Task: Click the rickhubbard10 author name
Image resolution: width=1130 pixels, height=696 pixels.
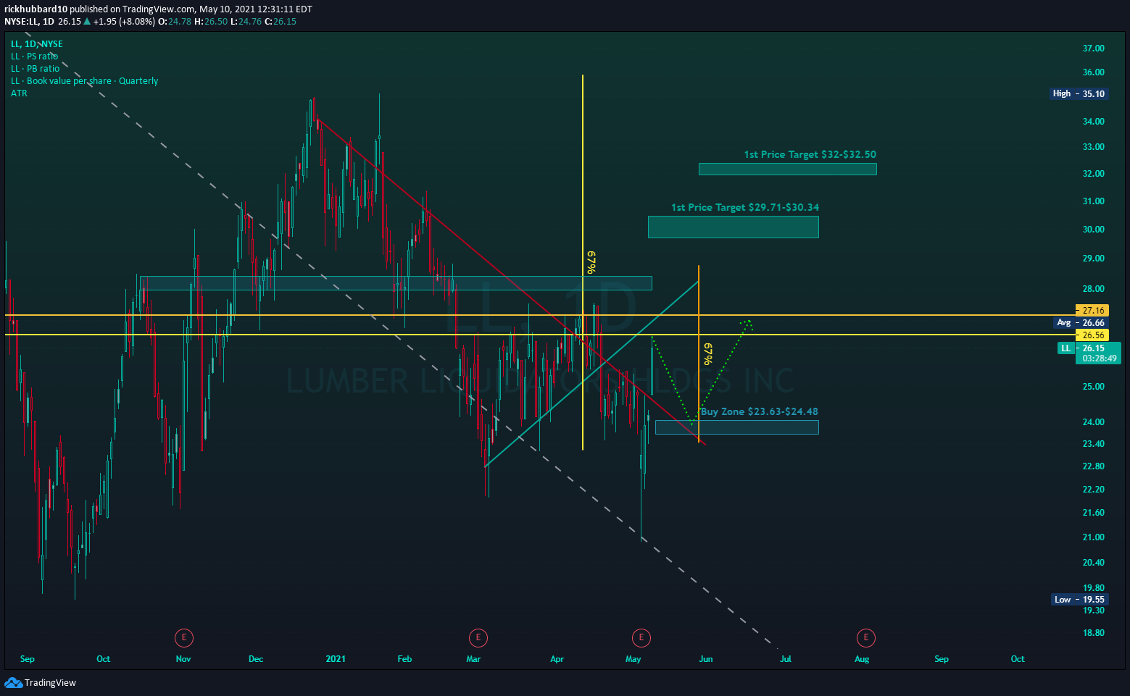Action: (36, 9)
